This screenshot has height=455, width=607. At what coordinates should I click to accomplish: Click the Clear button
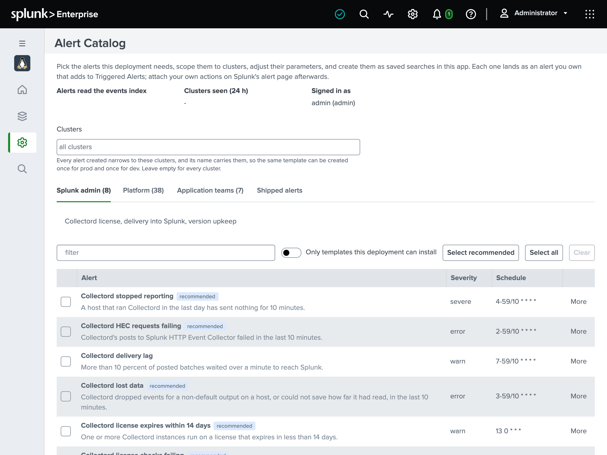[x=582, y=253]
